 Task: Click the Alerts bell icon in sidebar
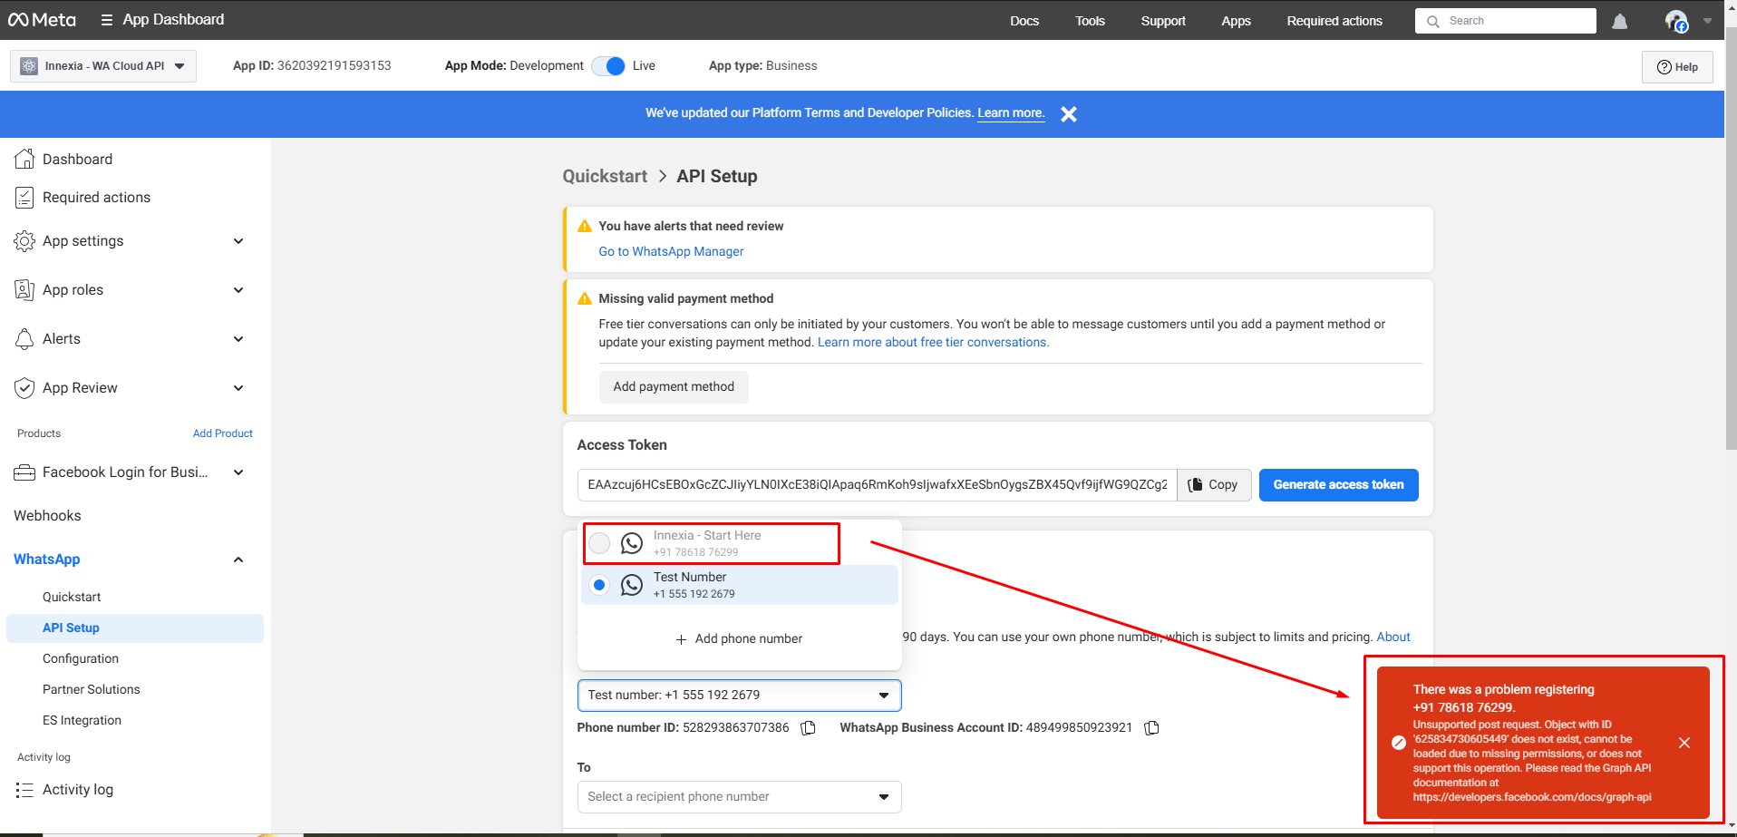click(x=24, y=339)
